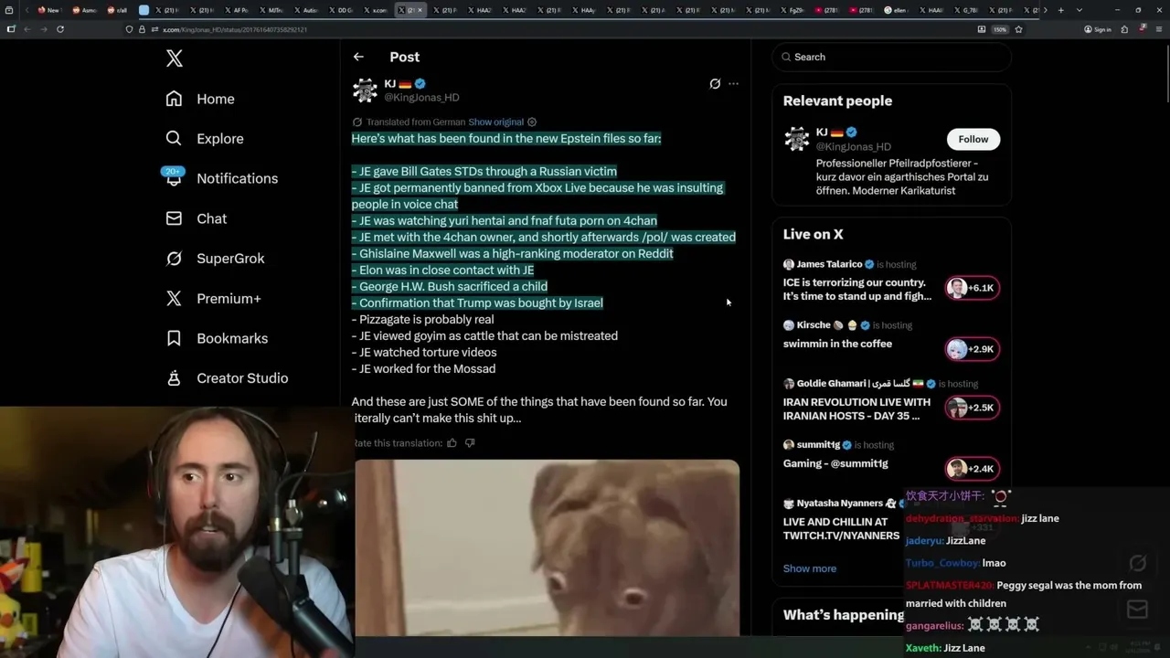Click Show more under Live on X

(x=810, y=568)
